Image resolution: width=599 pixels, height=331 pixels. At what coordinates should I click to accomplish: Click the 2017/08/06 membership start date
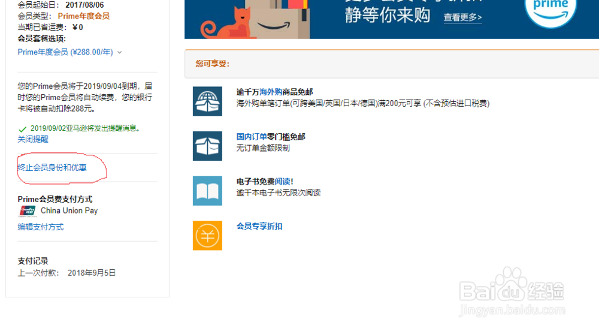coord(84,5)
